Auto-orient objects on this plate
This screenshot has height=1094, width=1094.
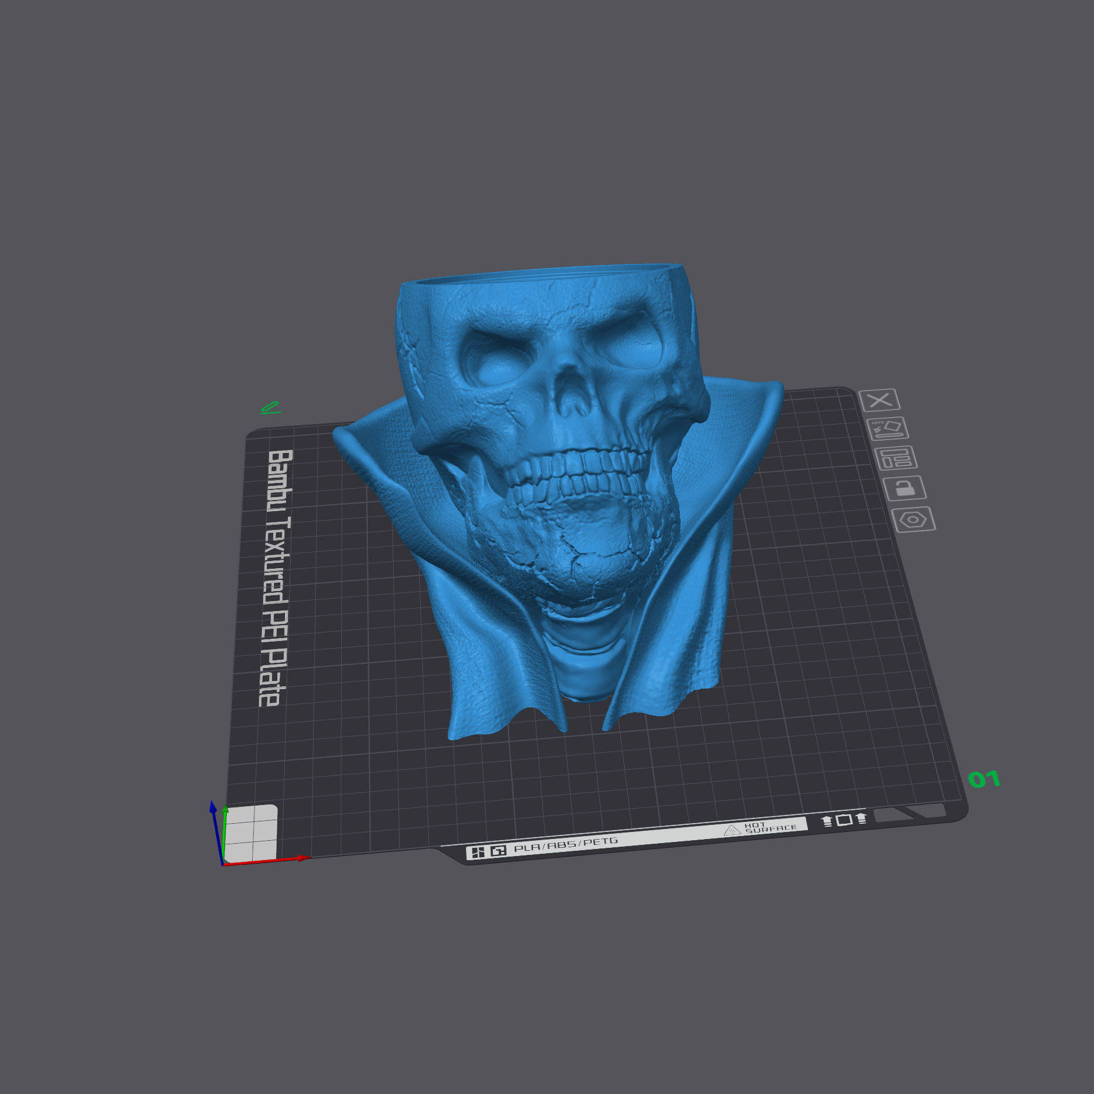pos(888,429)
